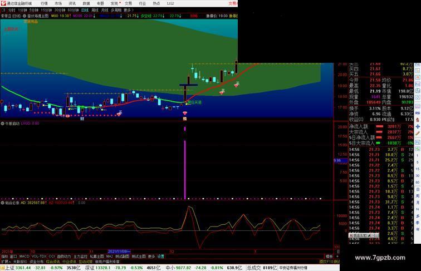Click the 买入 marker label on chart
Viewport: 421px width, 271px height.
point(195,102)
